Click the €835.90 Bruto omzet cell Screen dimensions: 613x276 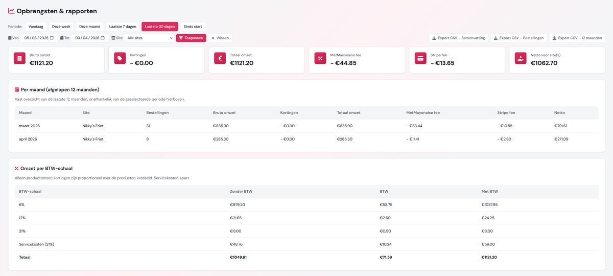(x=221, y=126)
